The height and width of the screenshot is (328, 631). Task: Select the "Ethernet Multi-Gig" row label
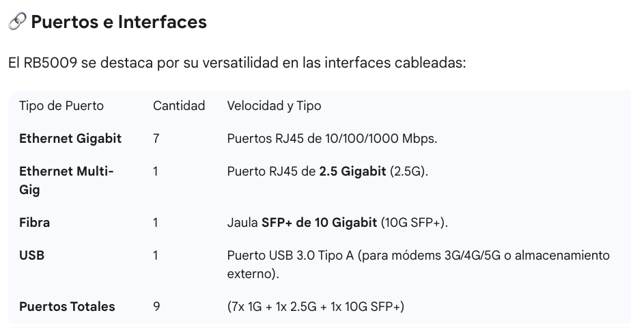coord(66,180)
